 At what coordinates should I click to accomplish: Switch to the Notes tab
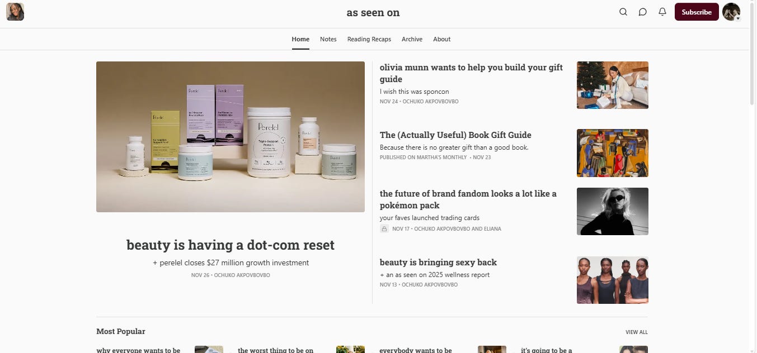pos(328,39)
